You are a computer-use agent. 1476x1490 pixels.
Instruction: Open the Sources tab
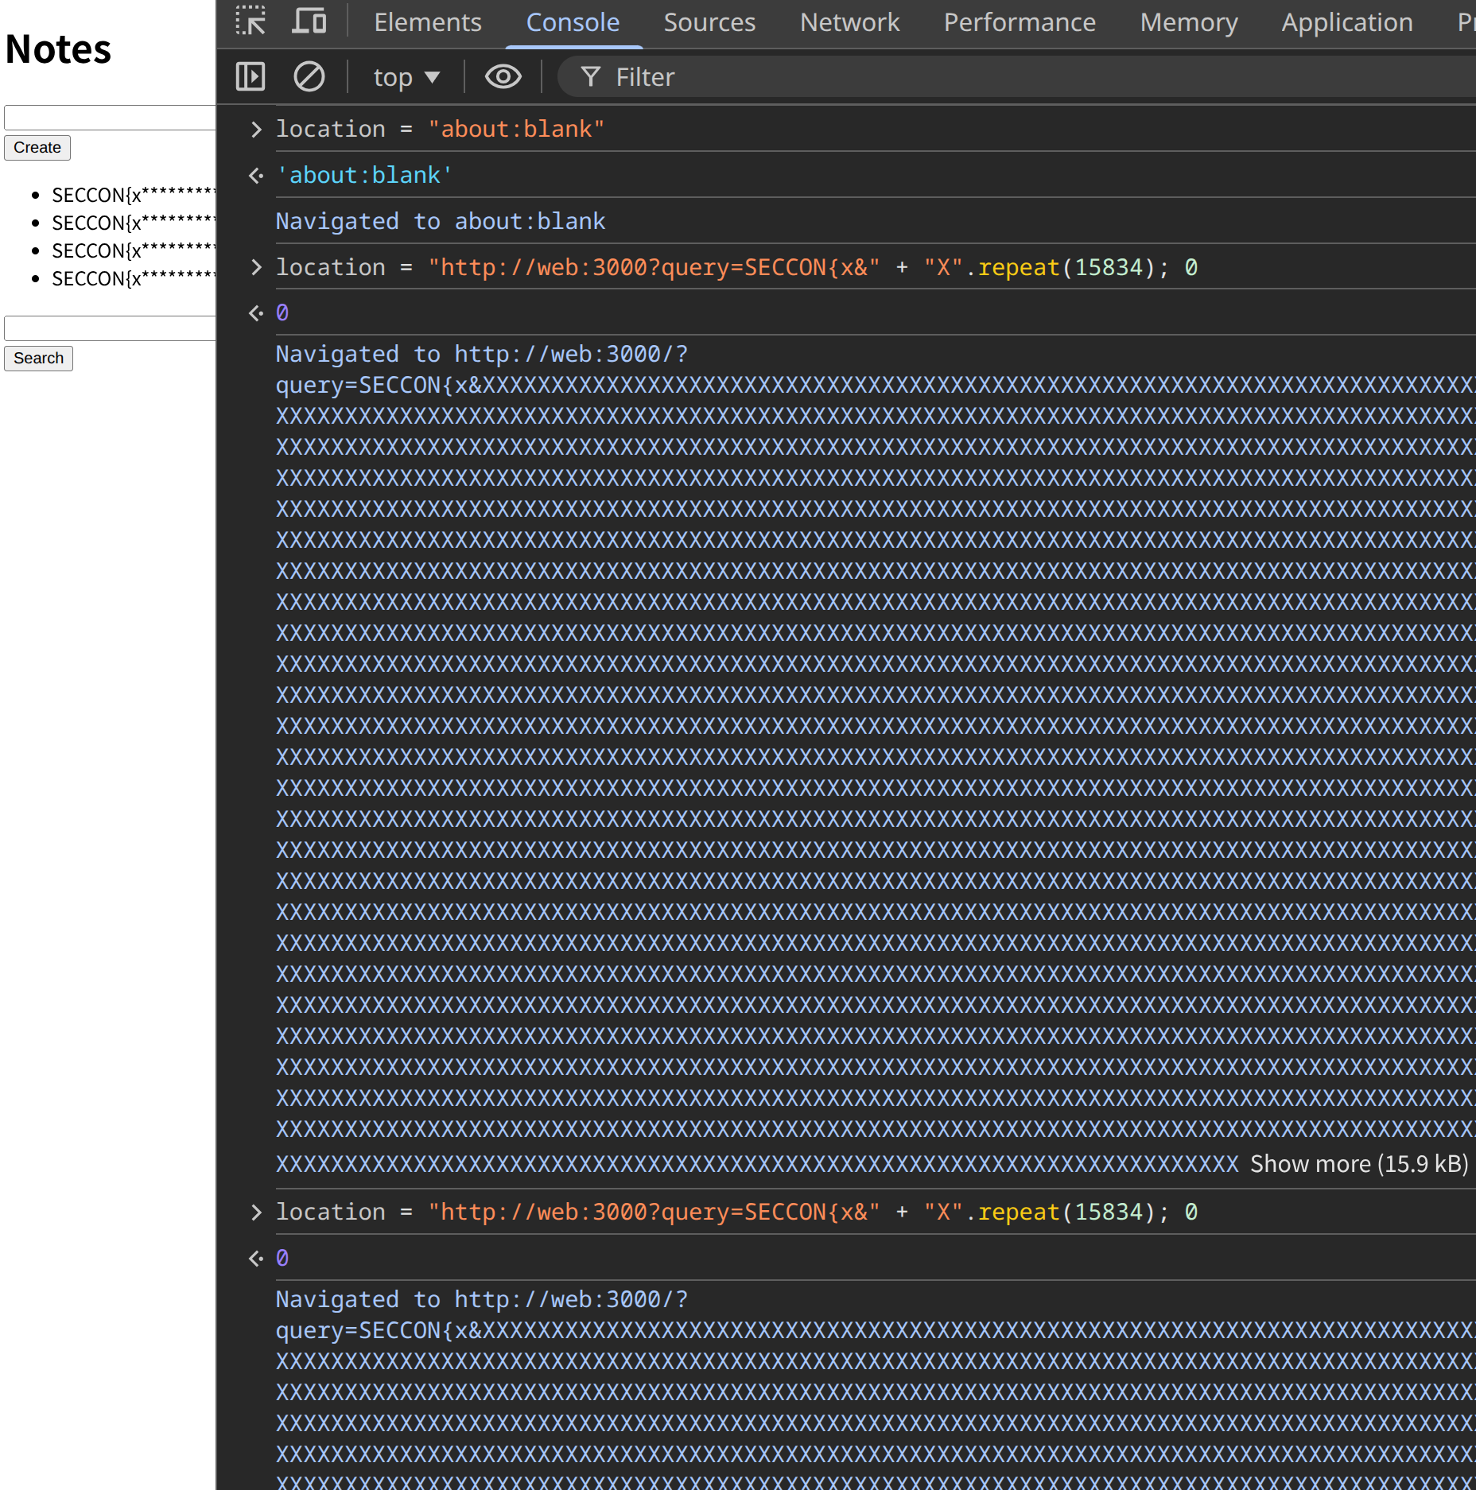pyautogui.click(x=709, y=22)
